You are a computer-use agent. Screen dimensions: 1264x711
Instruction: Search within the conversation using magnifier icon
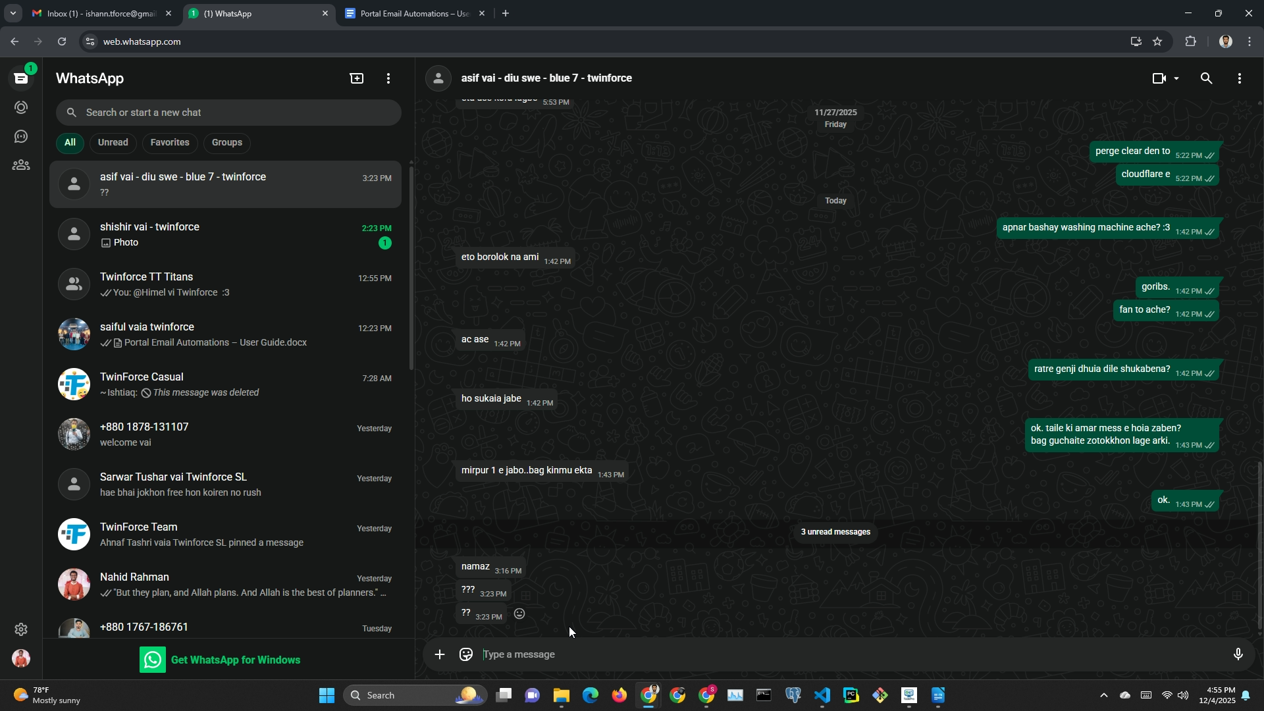pyautogui.click(x=1206, y=78)
